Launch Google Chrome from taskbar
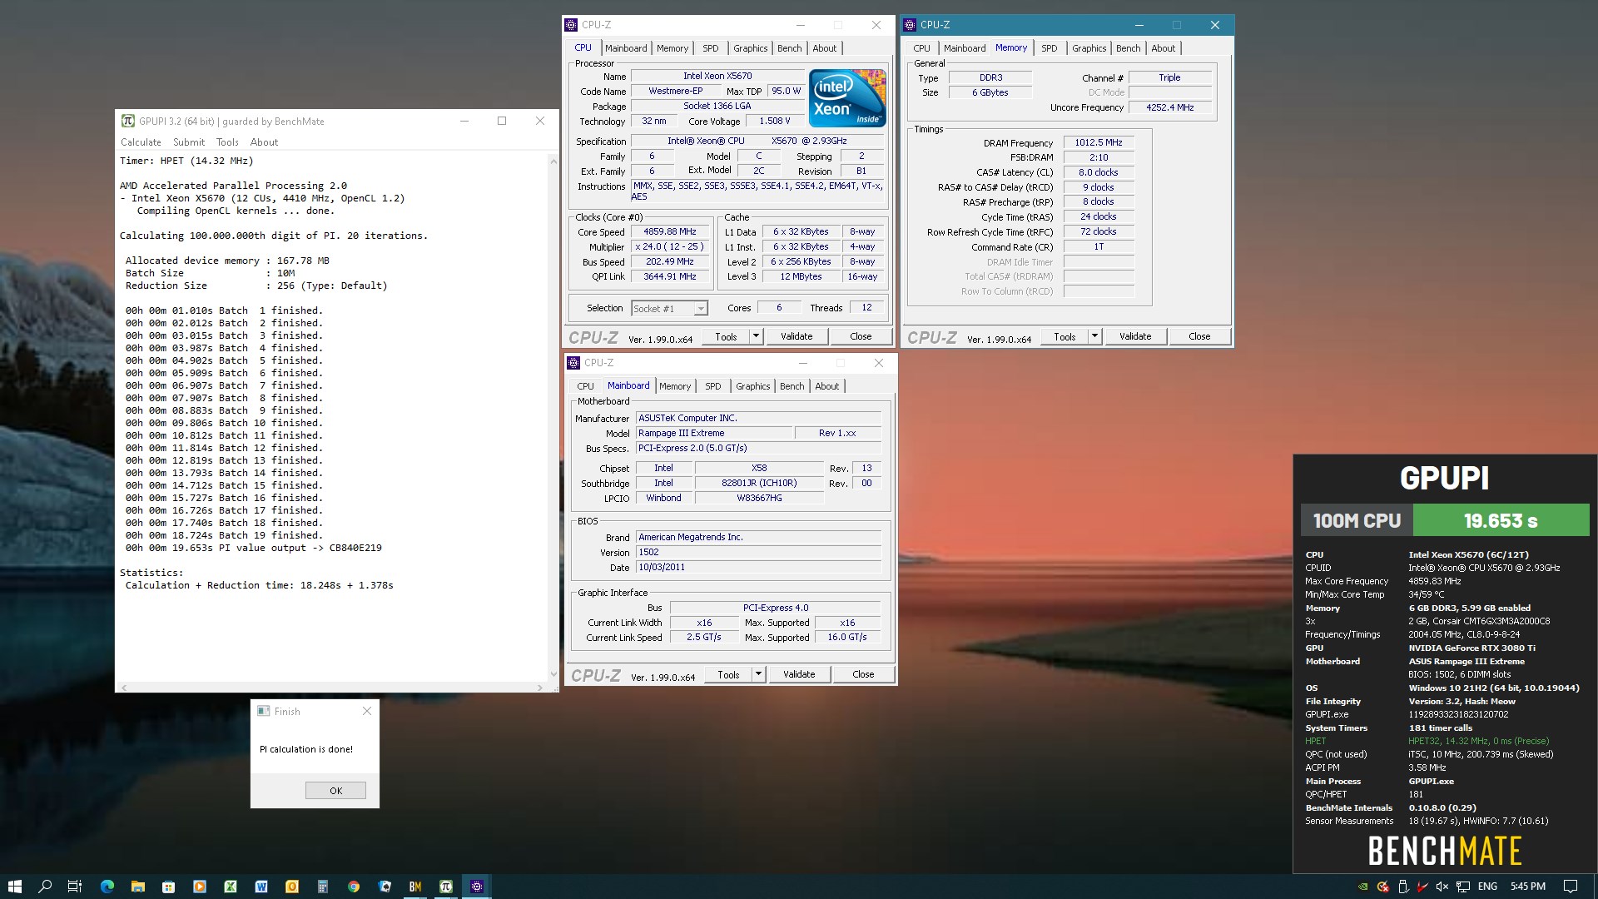The image size is (1598, 899). pyautogui.click(x=354, y=887)
